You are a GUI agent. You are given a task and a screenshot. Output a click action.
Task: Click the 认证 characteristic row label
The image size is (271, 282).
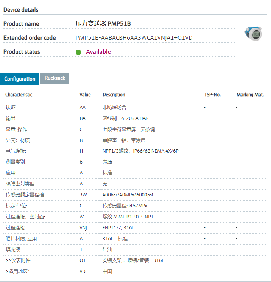11,108
